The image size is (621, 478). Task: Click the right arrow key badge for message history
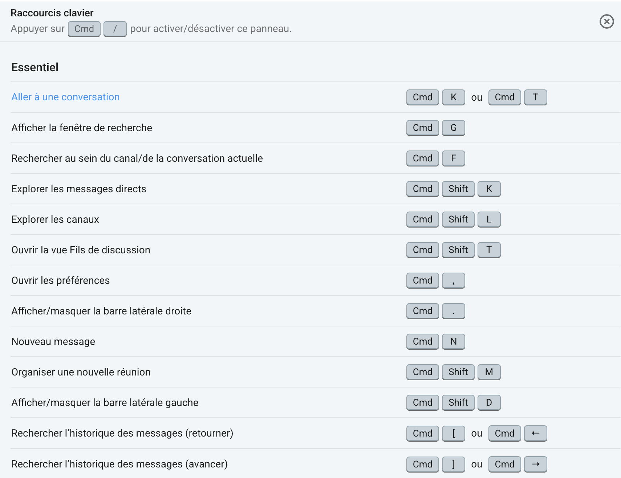point(535,464)
